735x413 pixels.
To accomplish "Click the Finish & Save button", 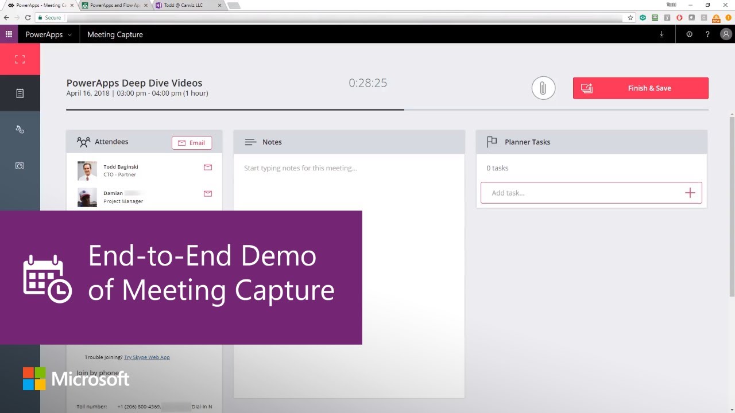I will click(x=640, y=88).
